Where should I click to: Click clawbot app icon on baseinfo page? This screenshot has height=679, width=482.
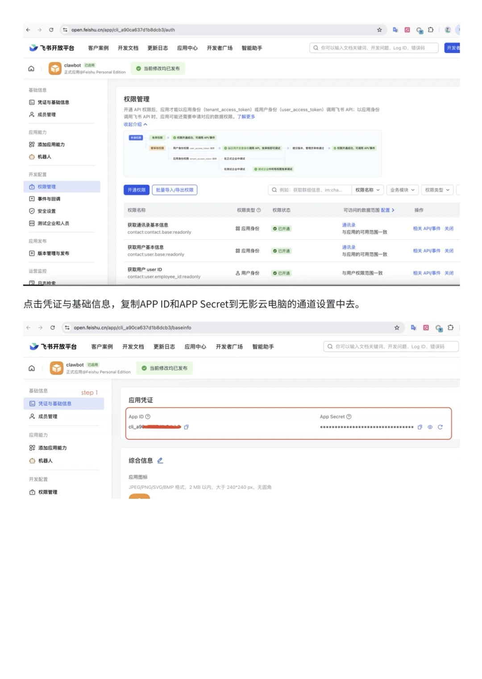(x=56, y=368)
